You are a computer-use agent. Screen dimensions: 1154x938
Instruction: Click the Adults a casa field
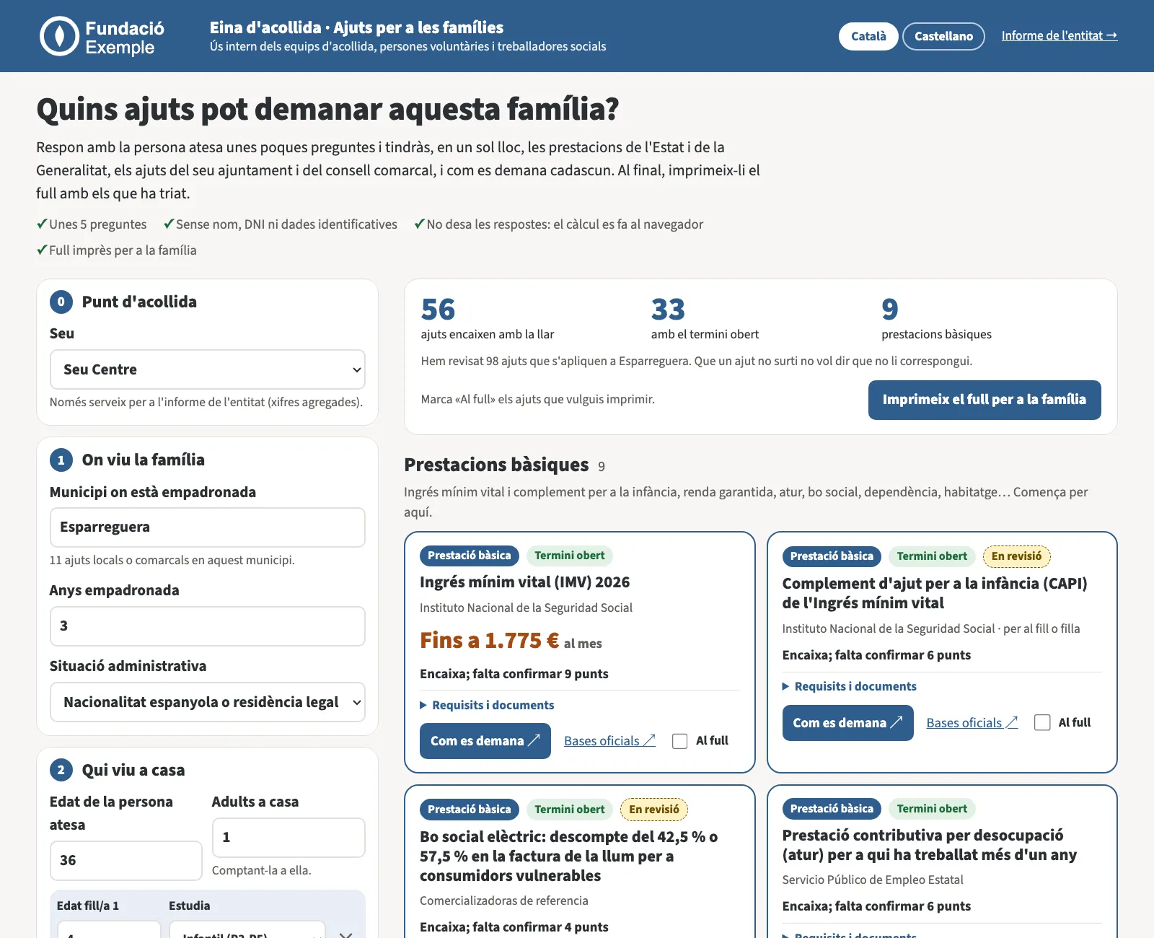288,838
